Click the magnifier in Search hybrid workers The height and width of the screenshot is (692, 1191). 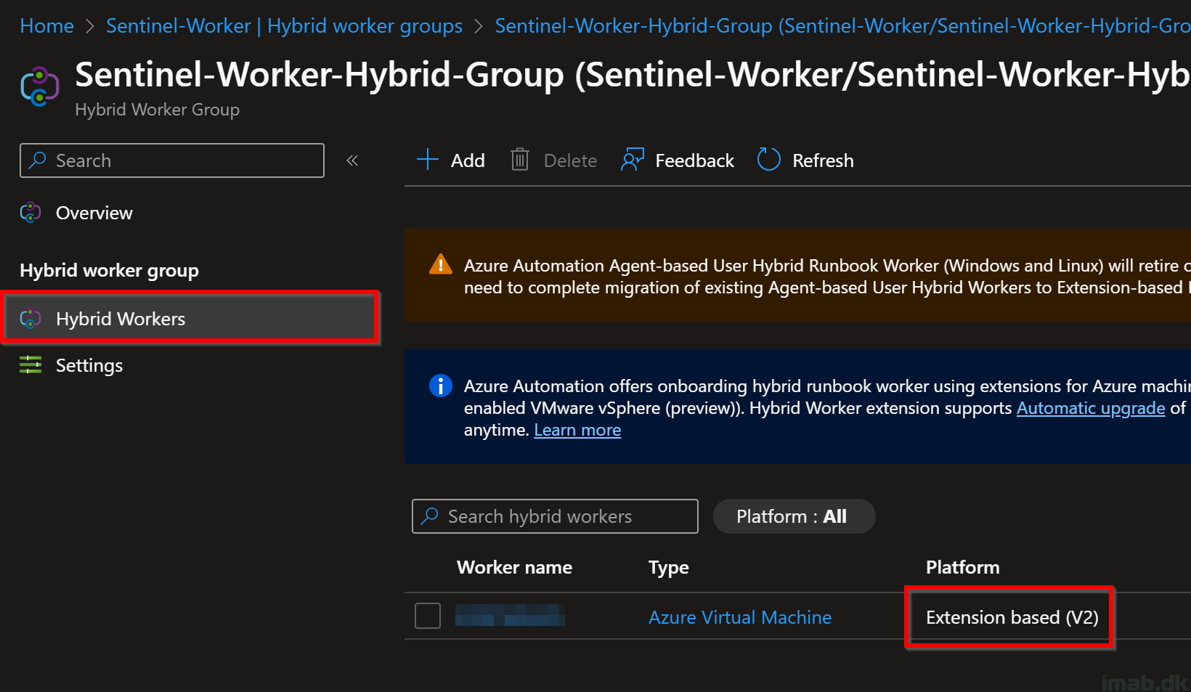pos(430,516)
